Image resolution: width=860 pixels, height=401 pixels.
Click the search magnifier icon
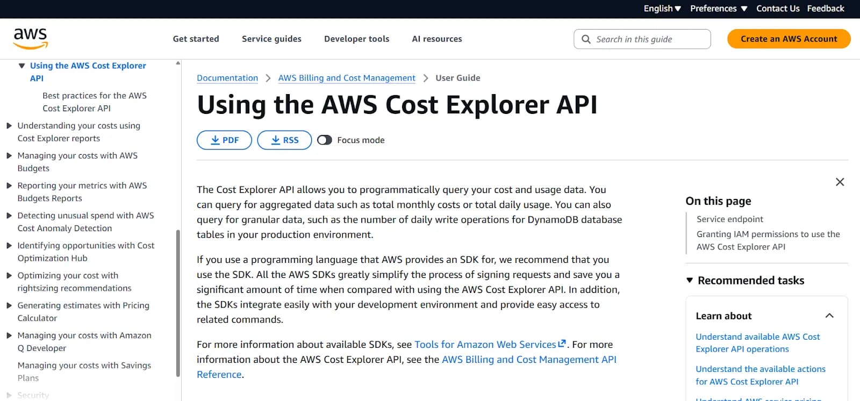[x=586, y=39]
